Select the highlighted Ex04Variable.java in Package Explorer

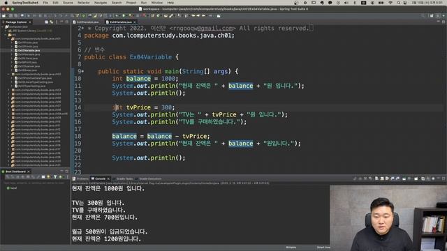(29, 50)
